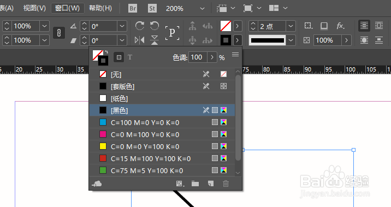The height and width of the screenshot is (207, 391).
Task: Select the [纸色] swatch row
Action: (x=162, y=98)
